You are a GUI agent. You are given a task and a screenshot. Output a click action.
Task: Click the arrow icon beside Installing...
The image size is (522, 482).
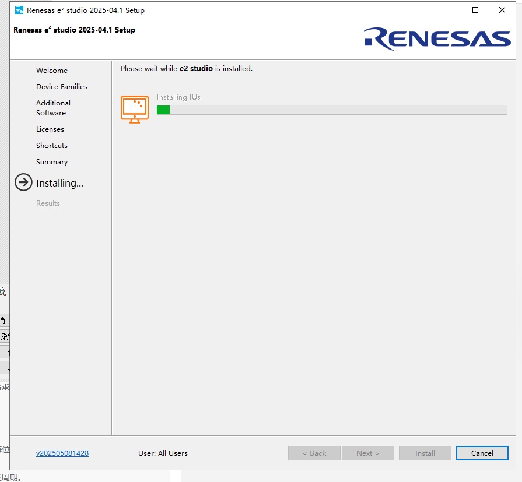click(x=23, y=182)
